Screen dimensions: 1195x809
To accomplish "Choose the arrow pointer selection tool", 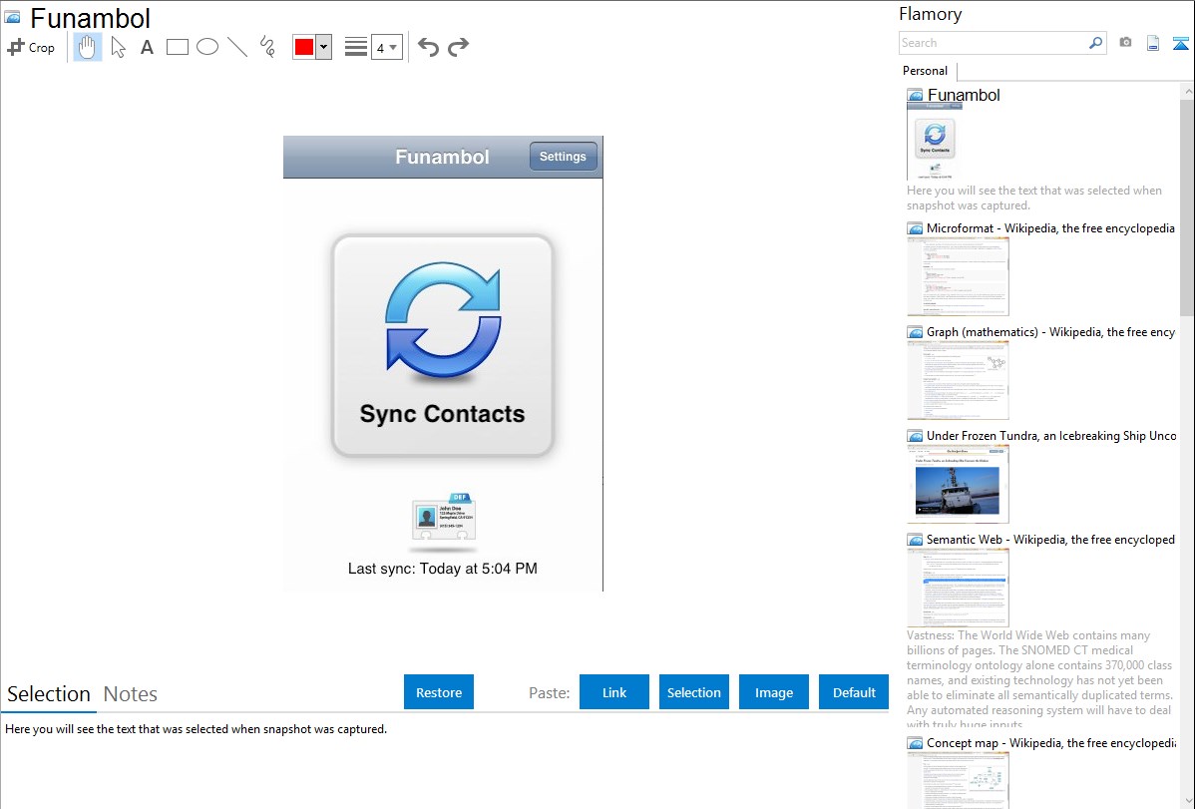I will (118, 47).
